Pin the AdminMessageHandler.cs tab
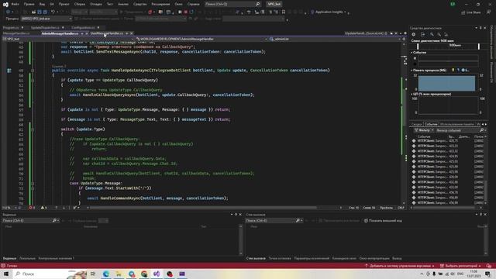The height and width of the screenshot is (279, 496). 82,33
